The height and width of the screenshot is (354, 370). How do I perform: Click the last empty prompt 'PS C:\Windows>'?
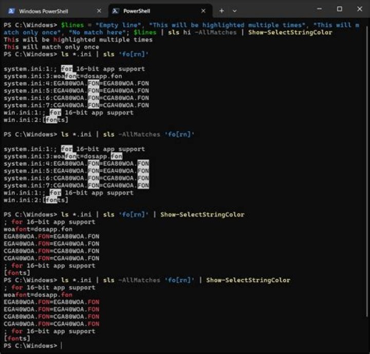tap(30, 346)
